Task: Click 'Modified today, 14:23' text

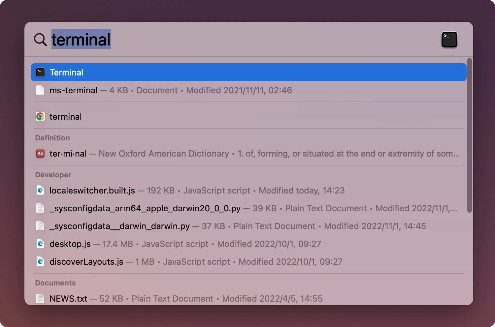Action: [x=302, y=191]
